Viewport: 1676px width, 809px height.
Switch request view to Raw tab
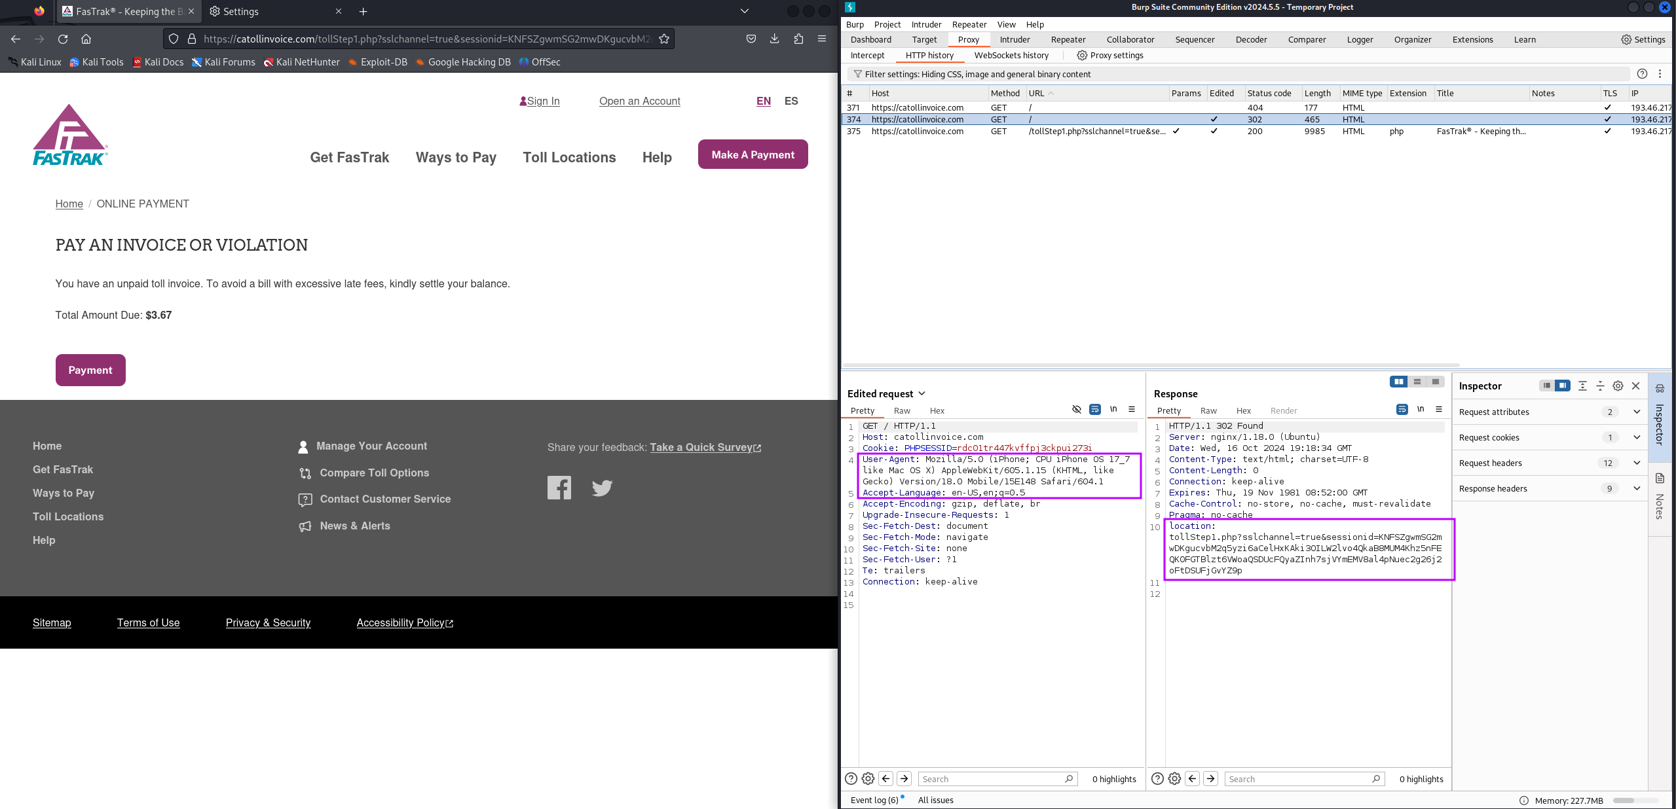[x=902, y=410]
